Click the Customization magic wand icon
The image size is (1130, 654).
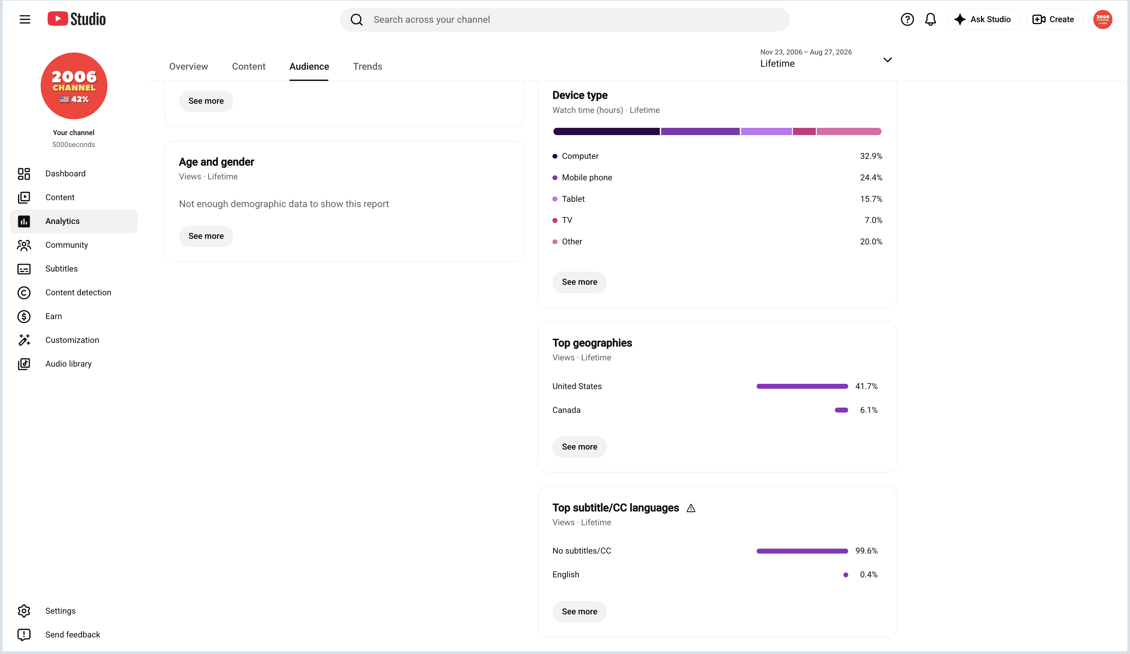pyautogui.click(x=24, y=340)
